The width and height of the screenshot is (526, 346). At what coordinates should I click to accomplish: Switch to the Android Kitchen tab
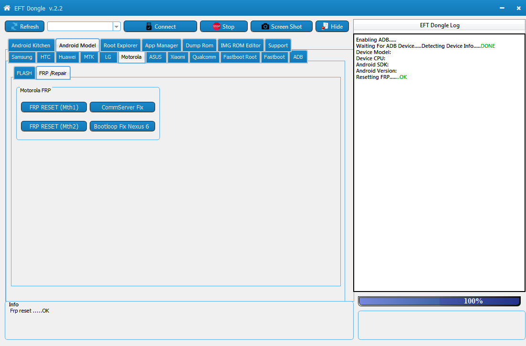pos(31,45)
